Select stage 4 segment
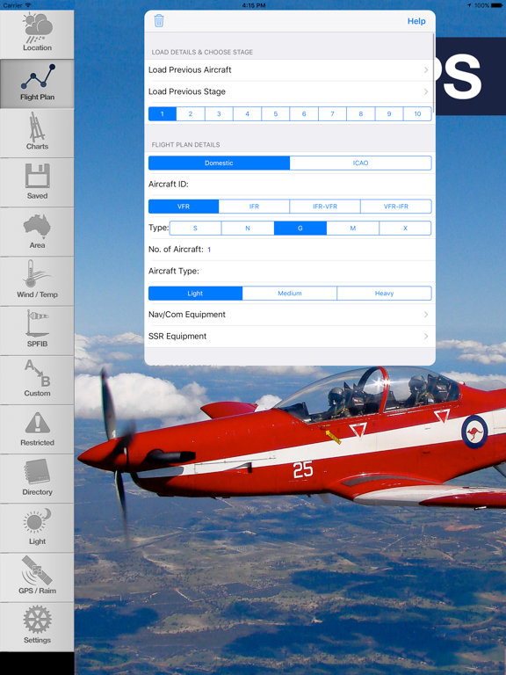This screenshot has height=675, width=506. point(248,114)
